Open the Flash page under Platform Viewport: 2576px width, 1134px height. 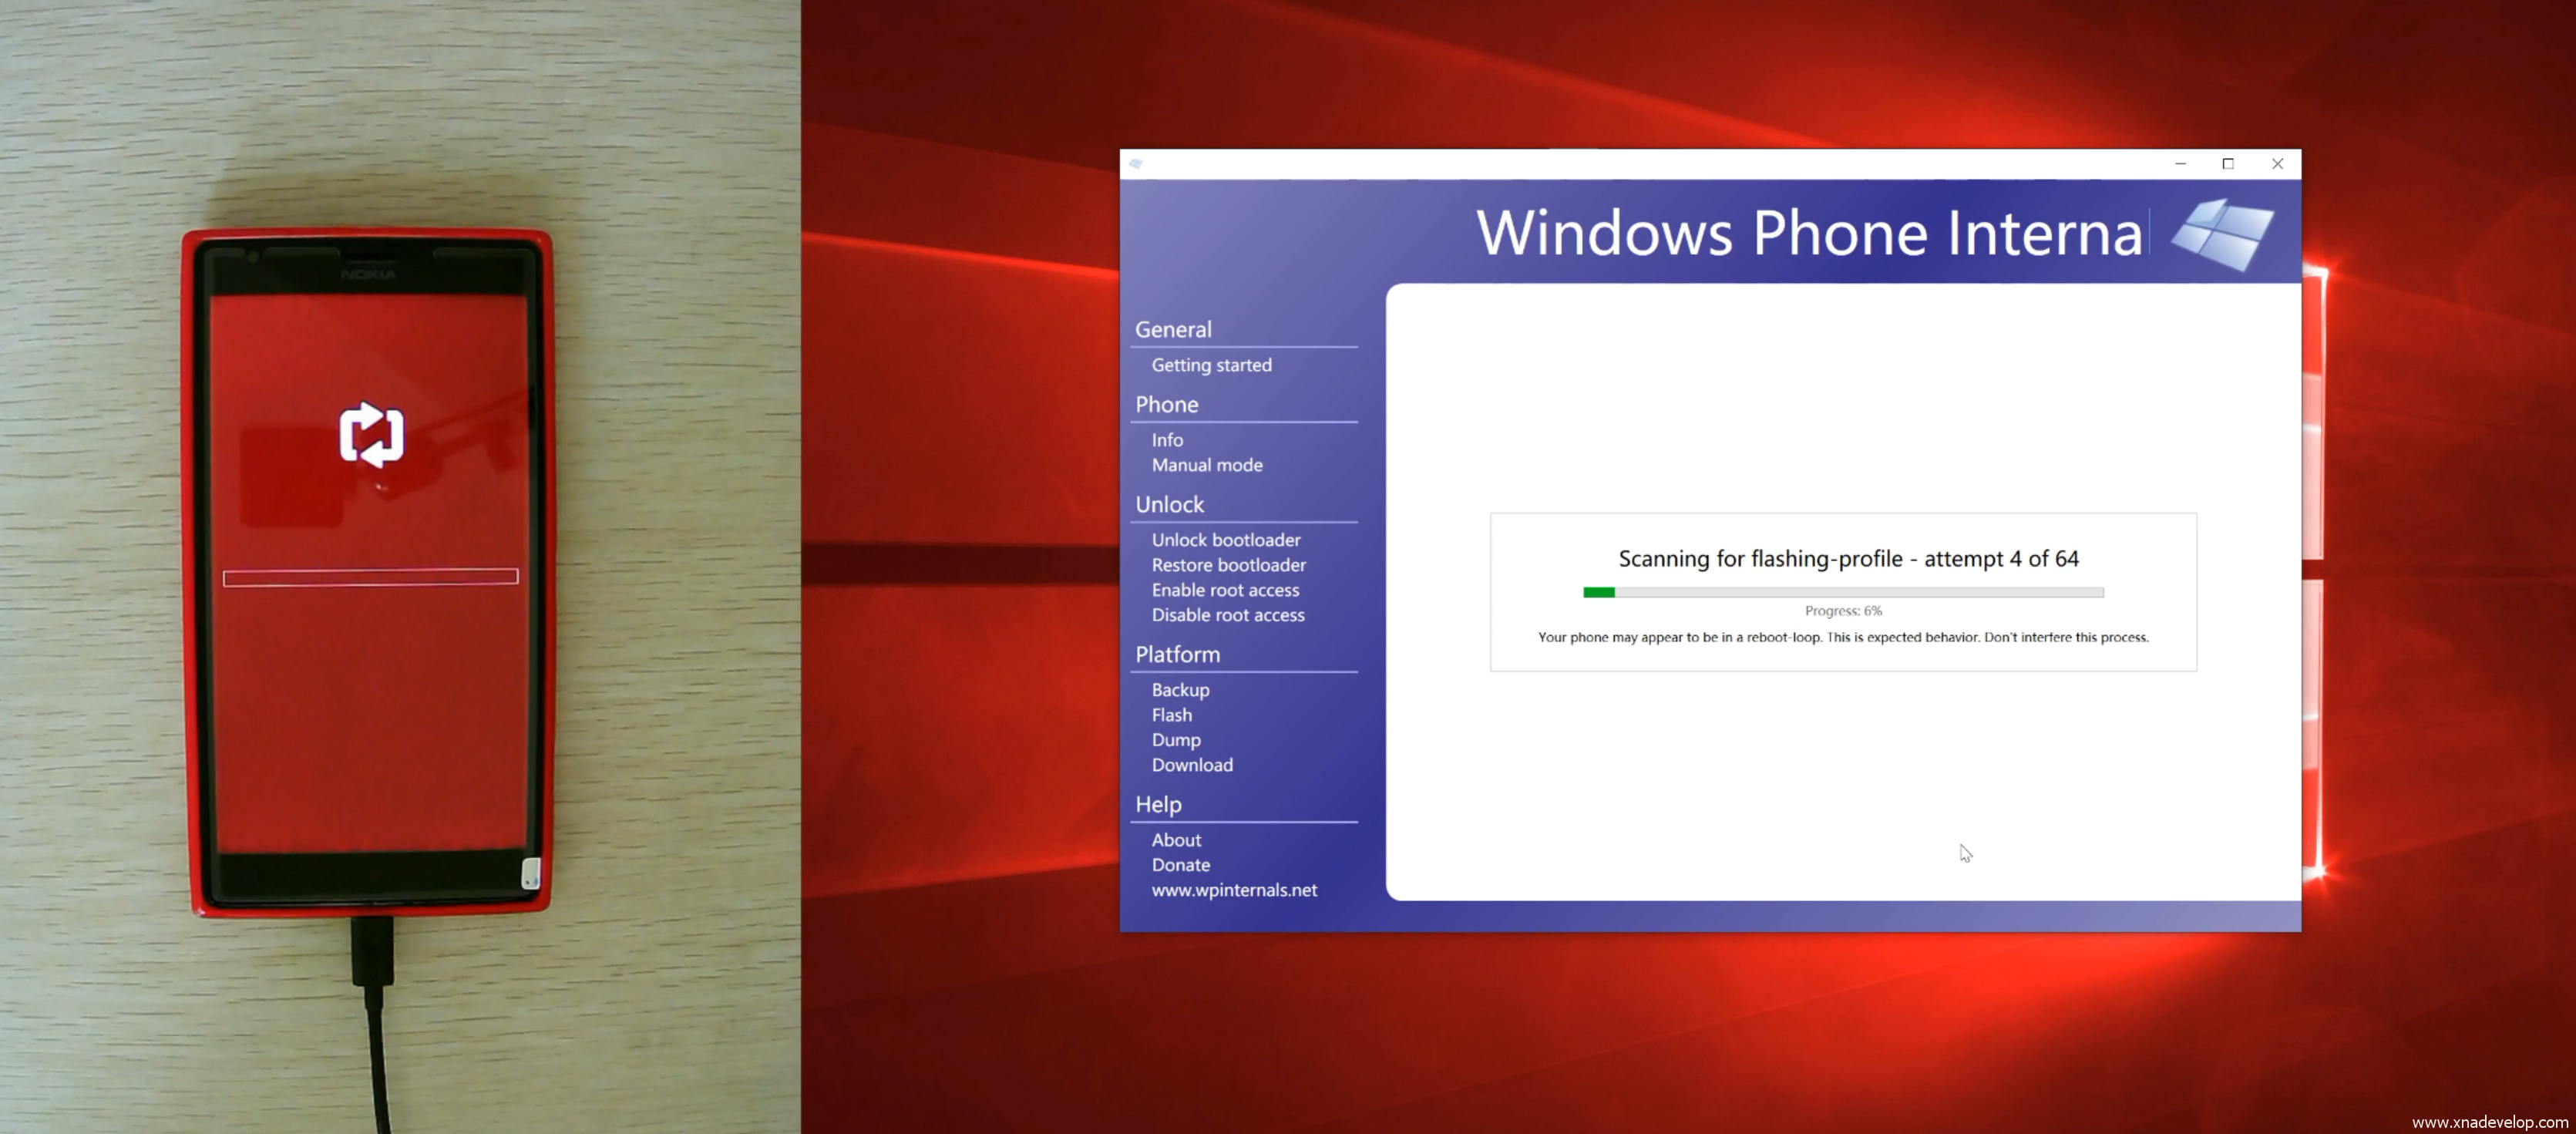click(x=1171, y=715)
